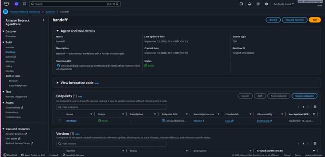Open the services grid menu icon
The image size is (325, 157).
[x=25, y=4]
